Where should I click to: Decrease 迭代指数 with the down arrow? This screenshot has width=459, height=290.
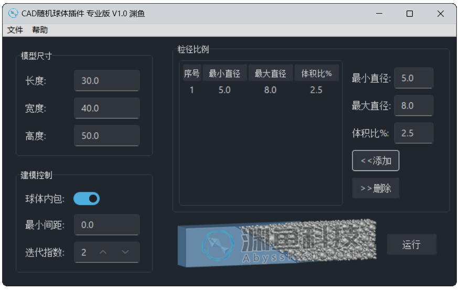(125, 252)
